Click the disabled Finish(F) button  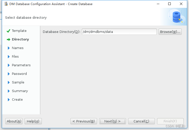(x=170, y=121)
